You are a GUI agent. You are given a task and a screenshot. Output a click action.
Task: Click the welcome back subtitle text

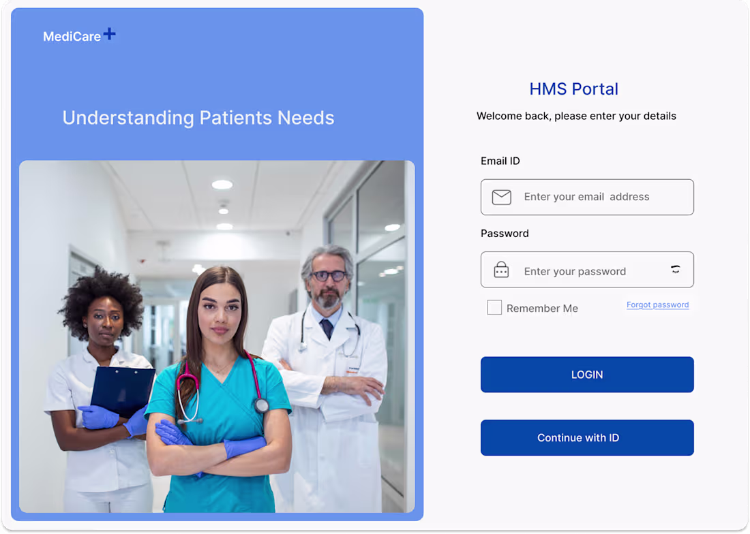576,116
